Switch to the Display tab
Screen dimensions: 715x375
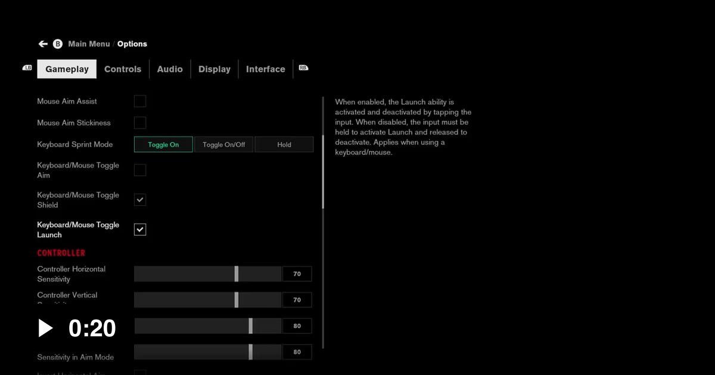point(214,69)
